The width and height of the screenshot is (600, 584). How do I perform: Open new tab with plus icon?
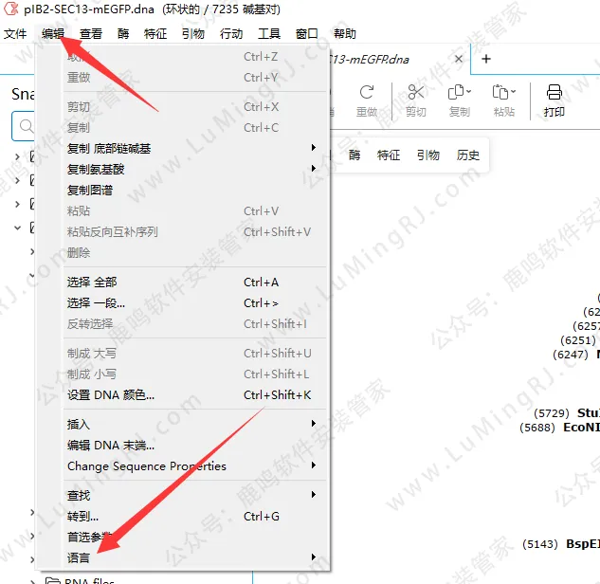486,59
